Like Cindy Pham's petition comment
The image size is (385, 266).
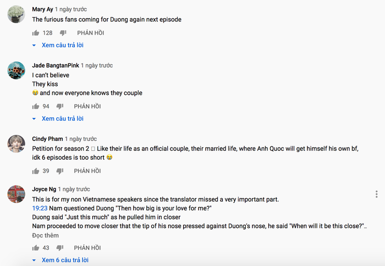[35, 171]
